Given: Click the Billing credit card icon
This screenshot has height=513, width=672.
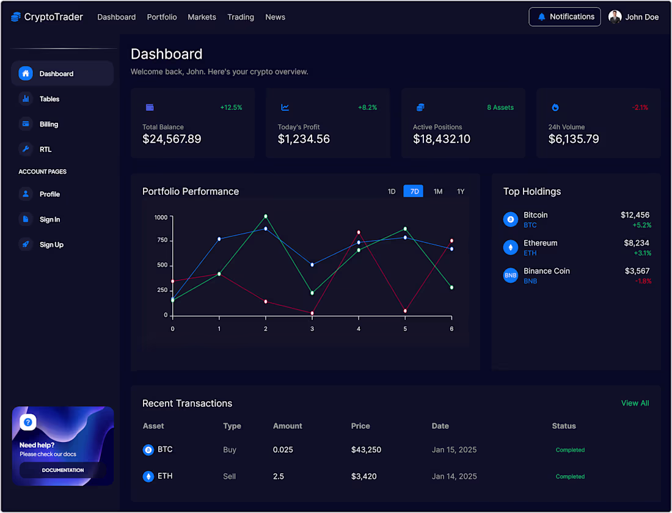Looking at the screenshot, I should tap(25, 124).
